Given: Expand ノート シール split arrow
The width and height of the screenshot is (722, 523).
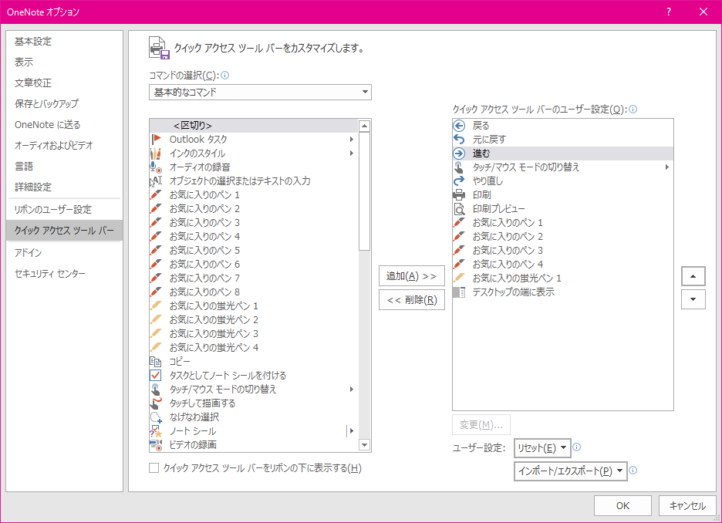Looking at the screenshot, I should [x=351, y=431].
